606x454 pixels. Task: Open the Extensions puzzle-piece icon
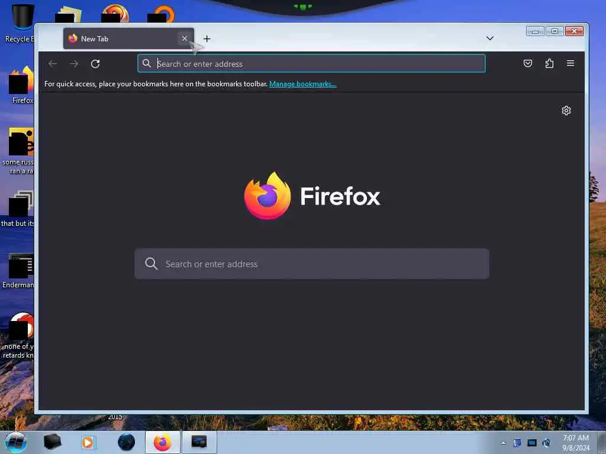click(549, 63)
